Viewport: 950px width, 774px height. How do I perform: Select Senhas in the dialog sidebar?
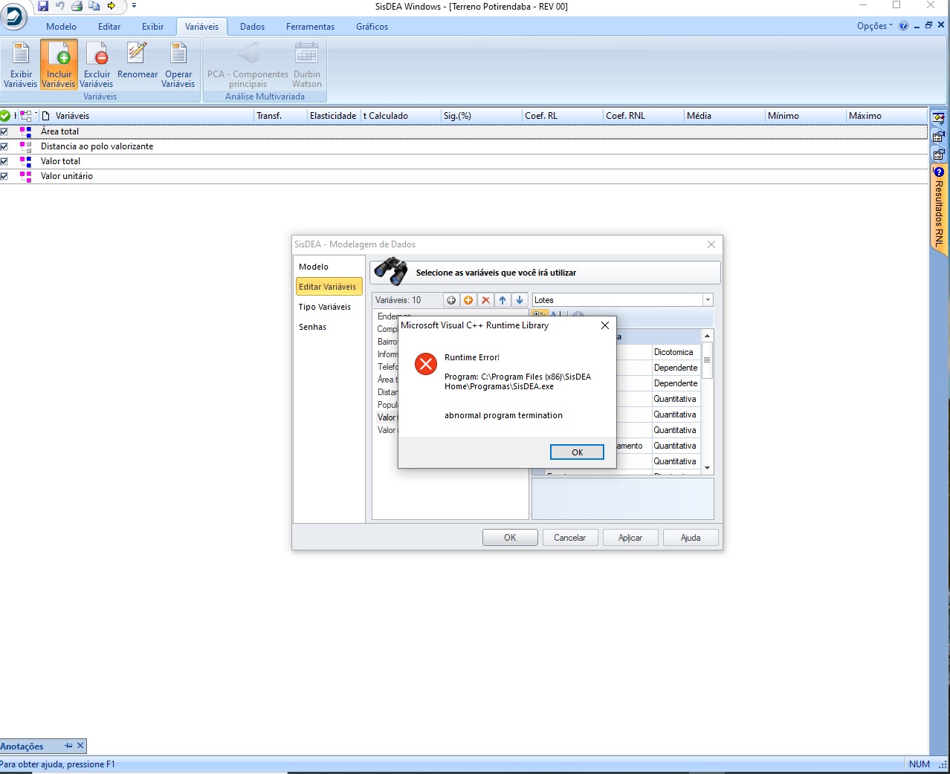pos(313,327)
